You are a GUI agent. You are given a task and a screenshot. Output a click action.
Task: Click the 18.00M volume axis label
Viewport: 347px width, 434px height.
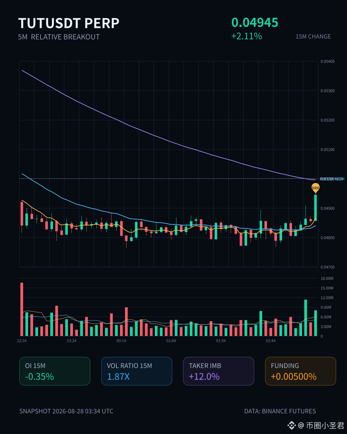pyautogui.click(x=327, y=278)
